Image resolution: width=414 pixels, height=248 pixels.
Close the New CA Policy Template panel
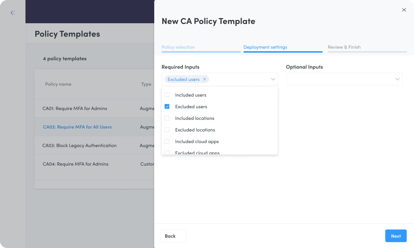(x=404, y=10)
